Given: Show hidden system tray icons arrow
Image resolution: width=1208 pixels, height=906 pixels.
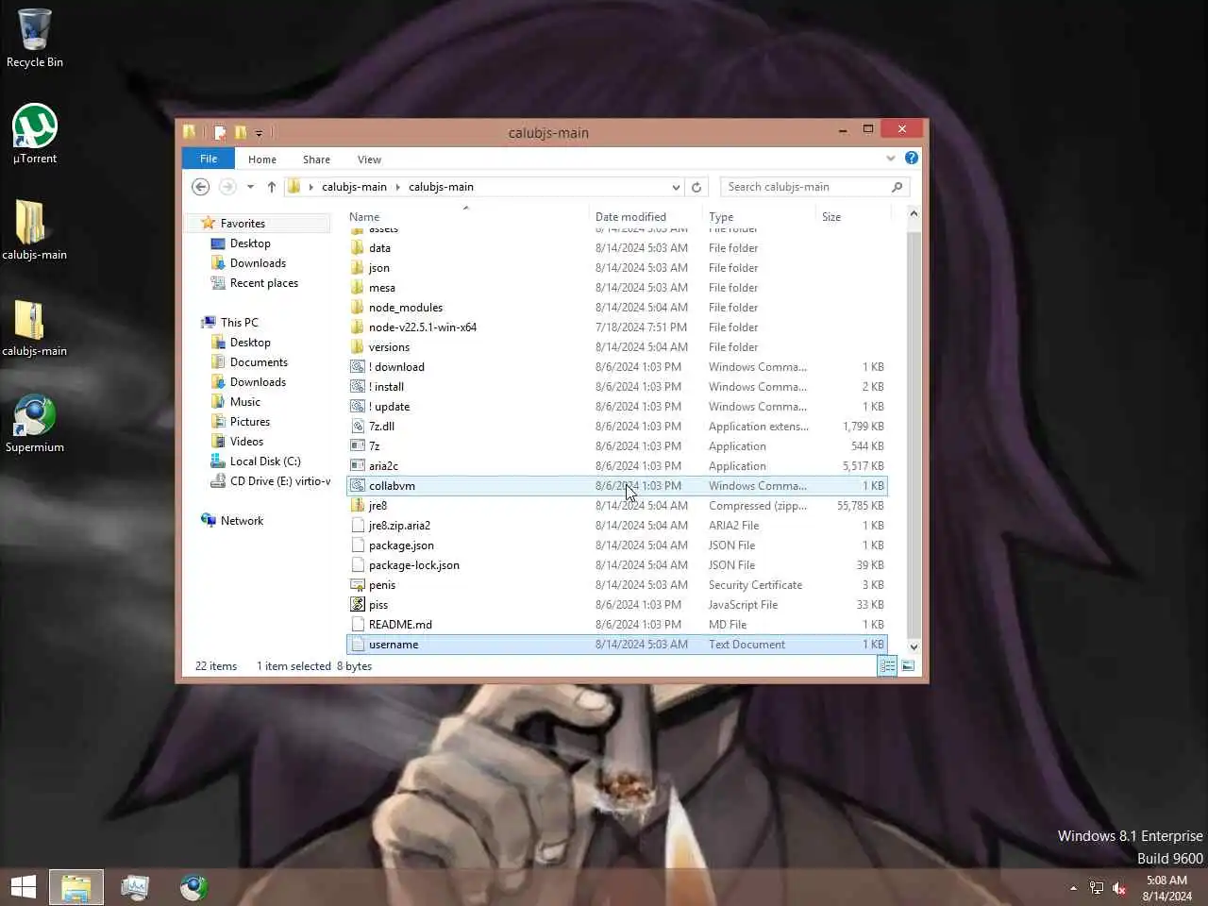Looking at the screenshot, I should pos(1073,888).
